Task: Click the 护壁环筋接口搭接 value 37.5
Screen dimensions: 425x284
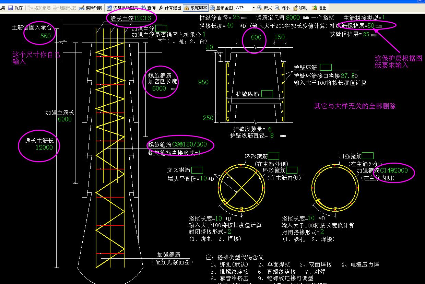Action: tap(347, 76)
